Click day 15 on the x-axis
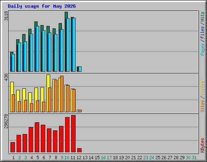 (97, 158)
